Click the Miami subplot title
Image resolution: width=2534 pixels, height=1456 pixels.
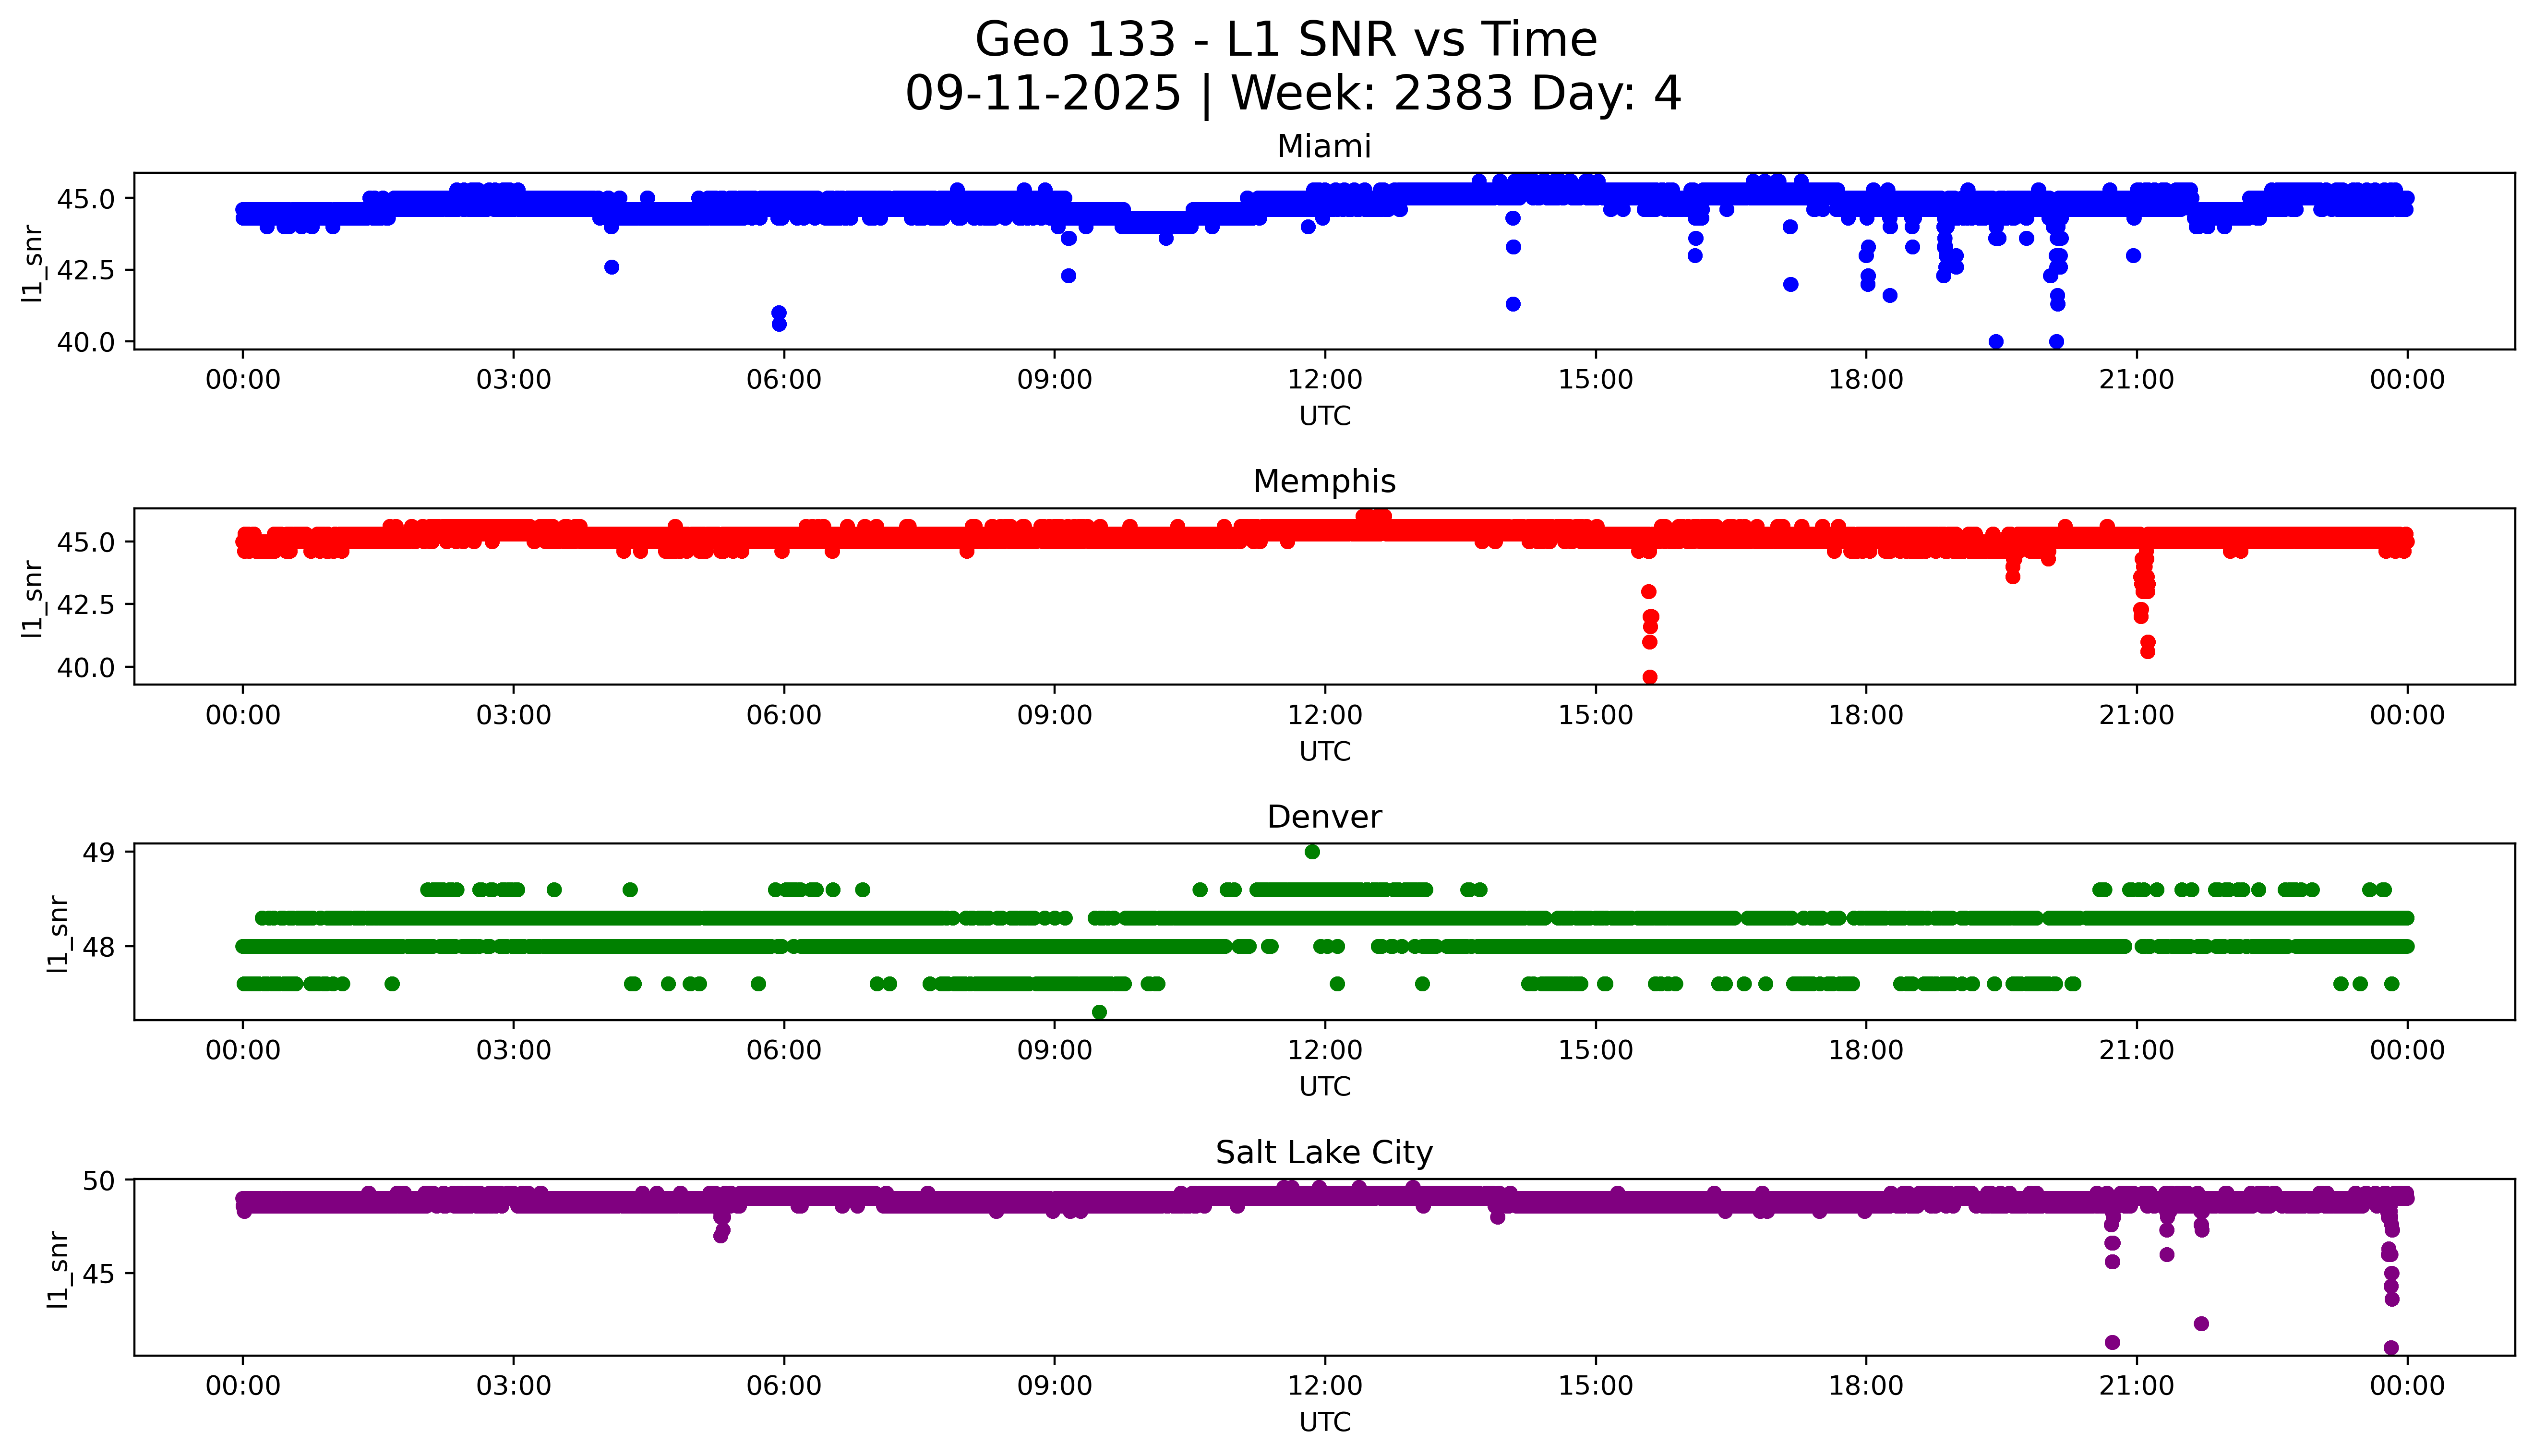[x=1323, y=147]
